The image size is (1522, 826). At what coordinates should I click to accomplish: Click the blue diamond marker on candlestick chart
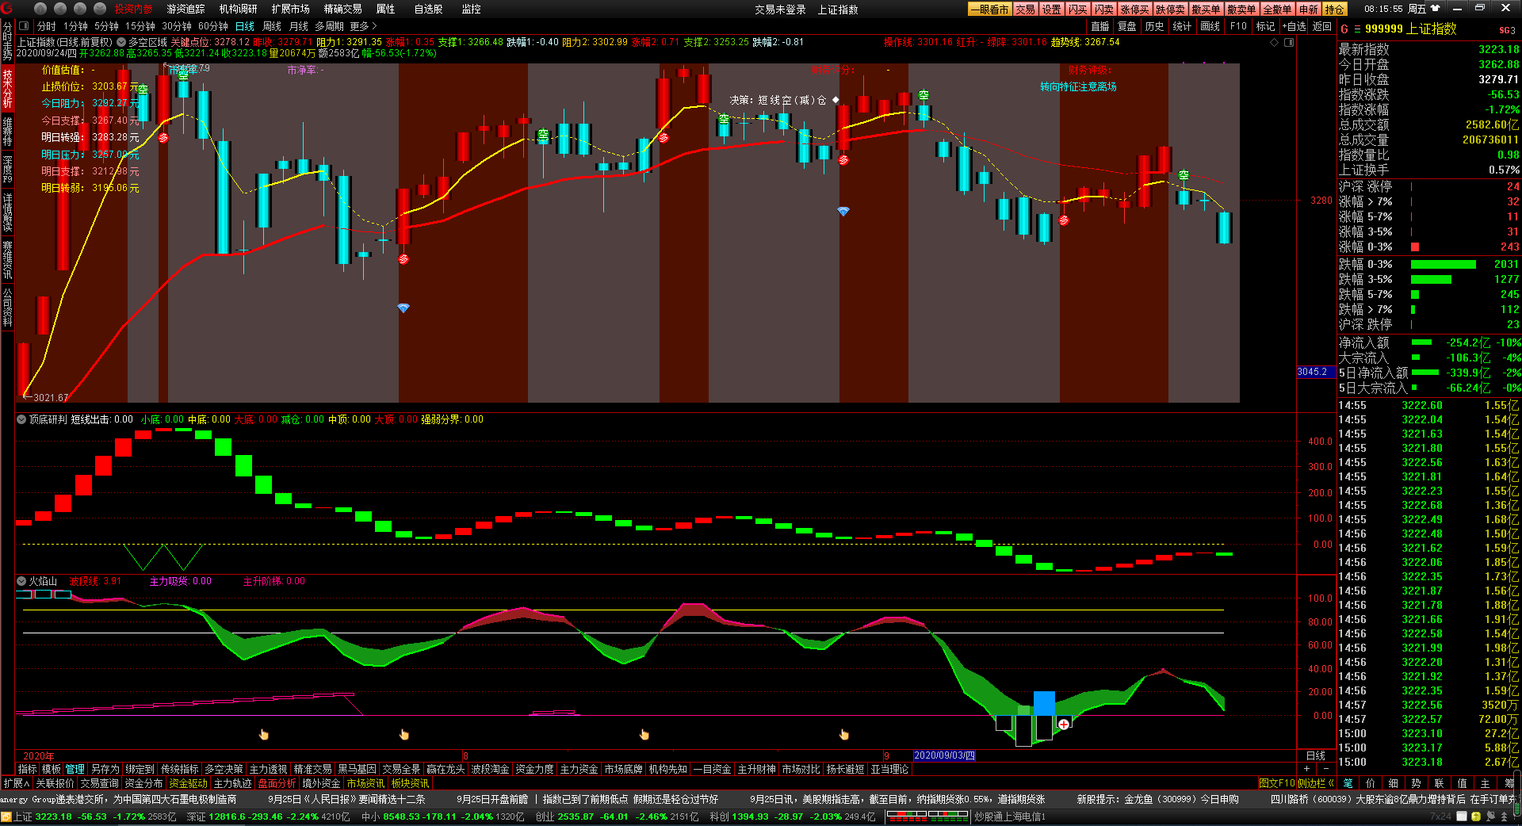[403, 308]
